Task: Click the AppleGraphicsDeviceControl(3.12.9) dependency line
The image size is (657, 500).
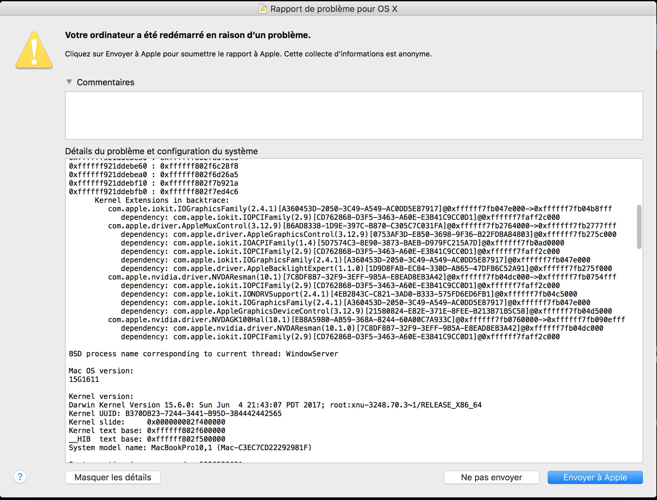Action: [367, 311]
